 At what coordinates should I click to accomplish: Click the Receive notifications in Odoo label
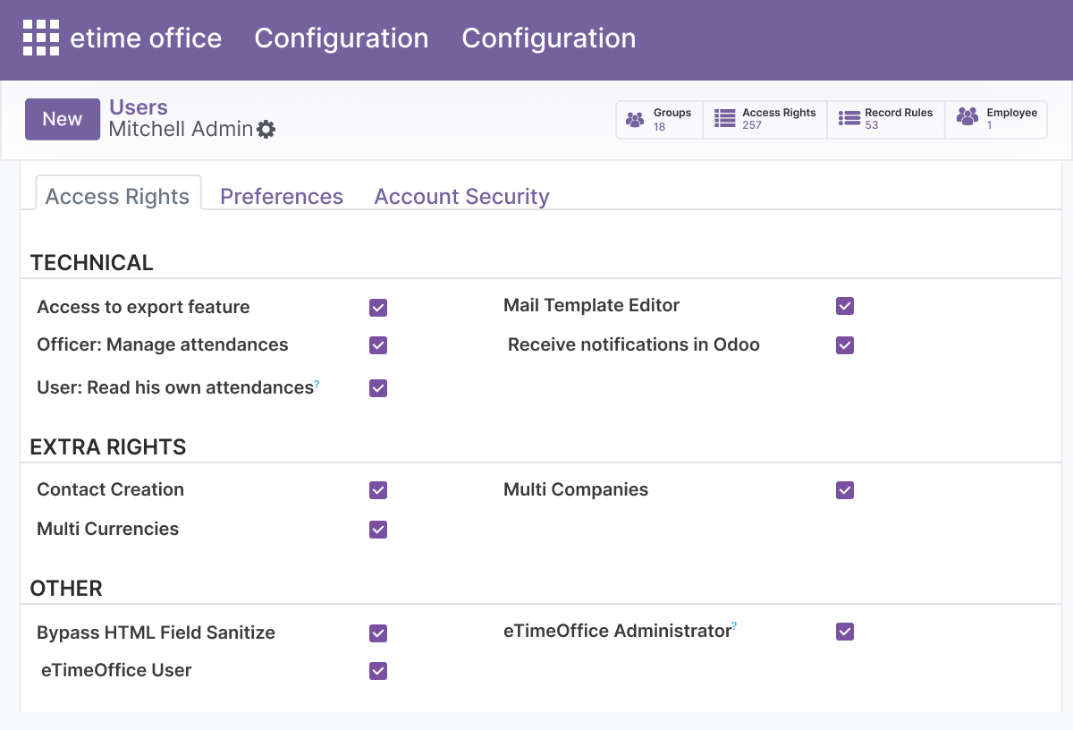point(634,344)
